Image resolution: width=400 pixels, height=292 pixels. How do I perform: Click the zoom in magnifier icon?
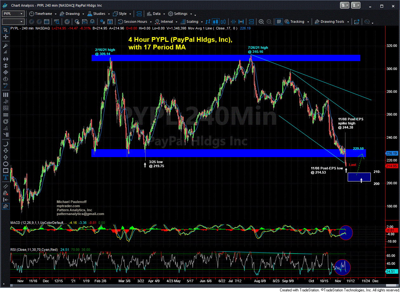[261, 22]
